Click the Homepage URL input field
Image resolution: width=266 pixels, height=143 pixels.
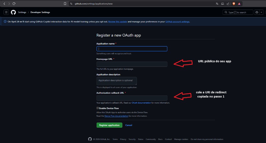132,64
